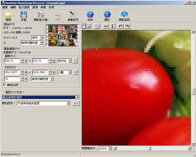Rotate image clockwise

(x=127, y=26)
